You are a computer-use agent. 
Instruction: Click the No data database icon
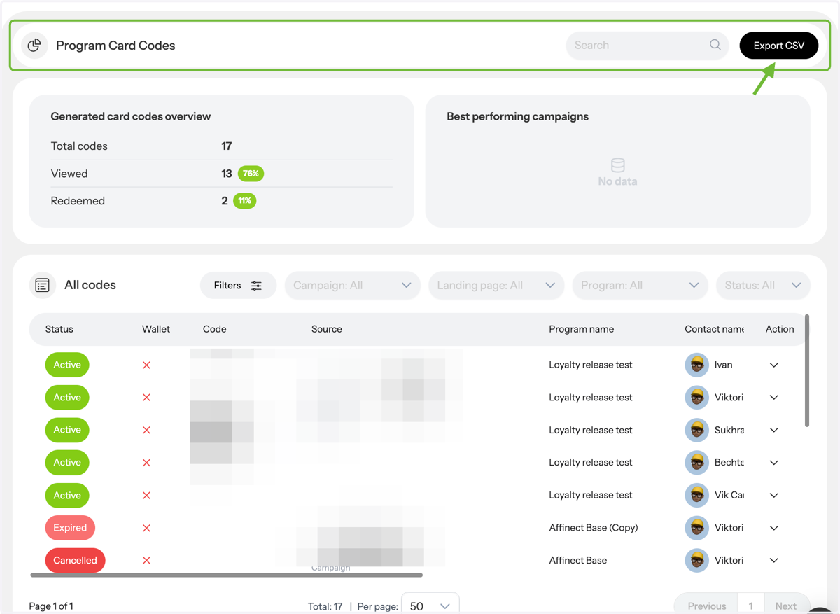617,165
